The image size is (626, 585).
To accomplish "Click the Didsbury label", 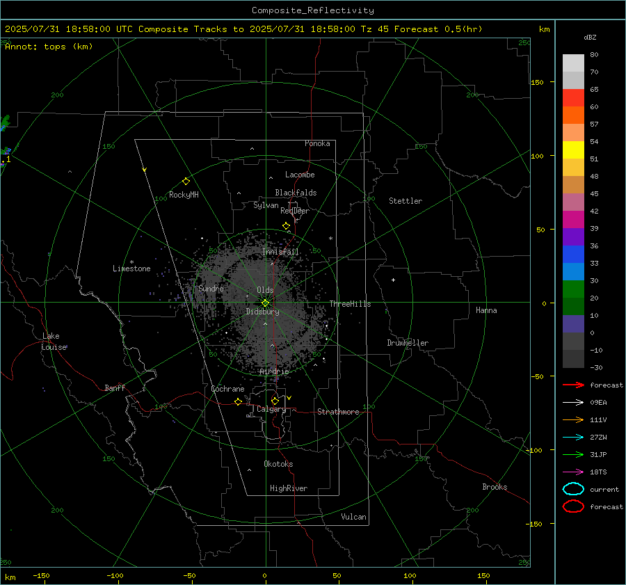I will [x=262, y=312].
